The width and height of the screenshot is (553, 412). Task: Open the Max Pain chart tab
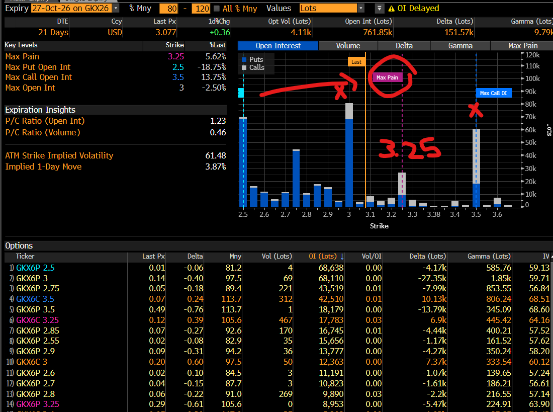523,46
